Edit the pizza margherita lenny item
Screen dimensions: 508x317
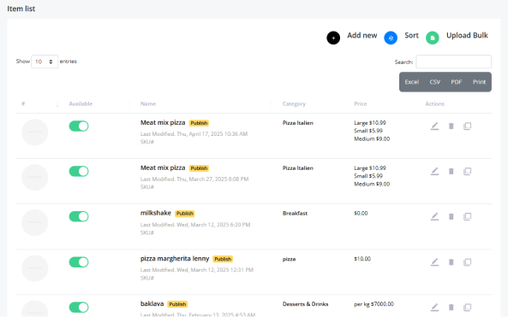coord(435,262)
